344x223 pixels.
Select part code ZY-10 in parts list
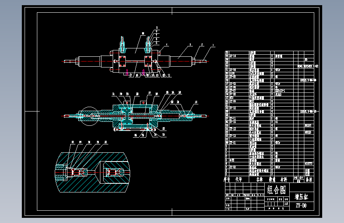click(233, 108)
